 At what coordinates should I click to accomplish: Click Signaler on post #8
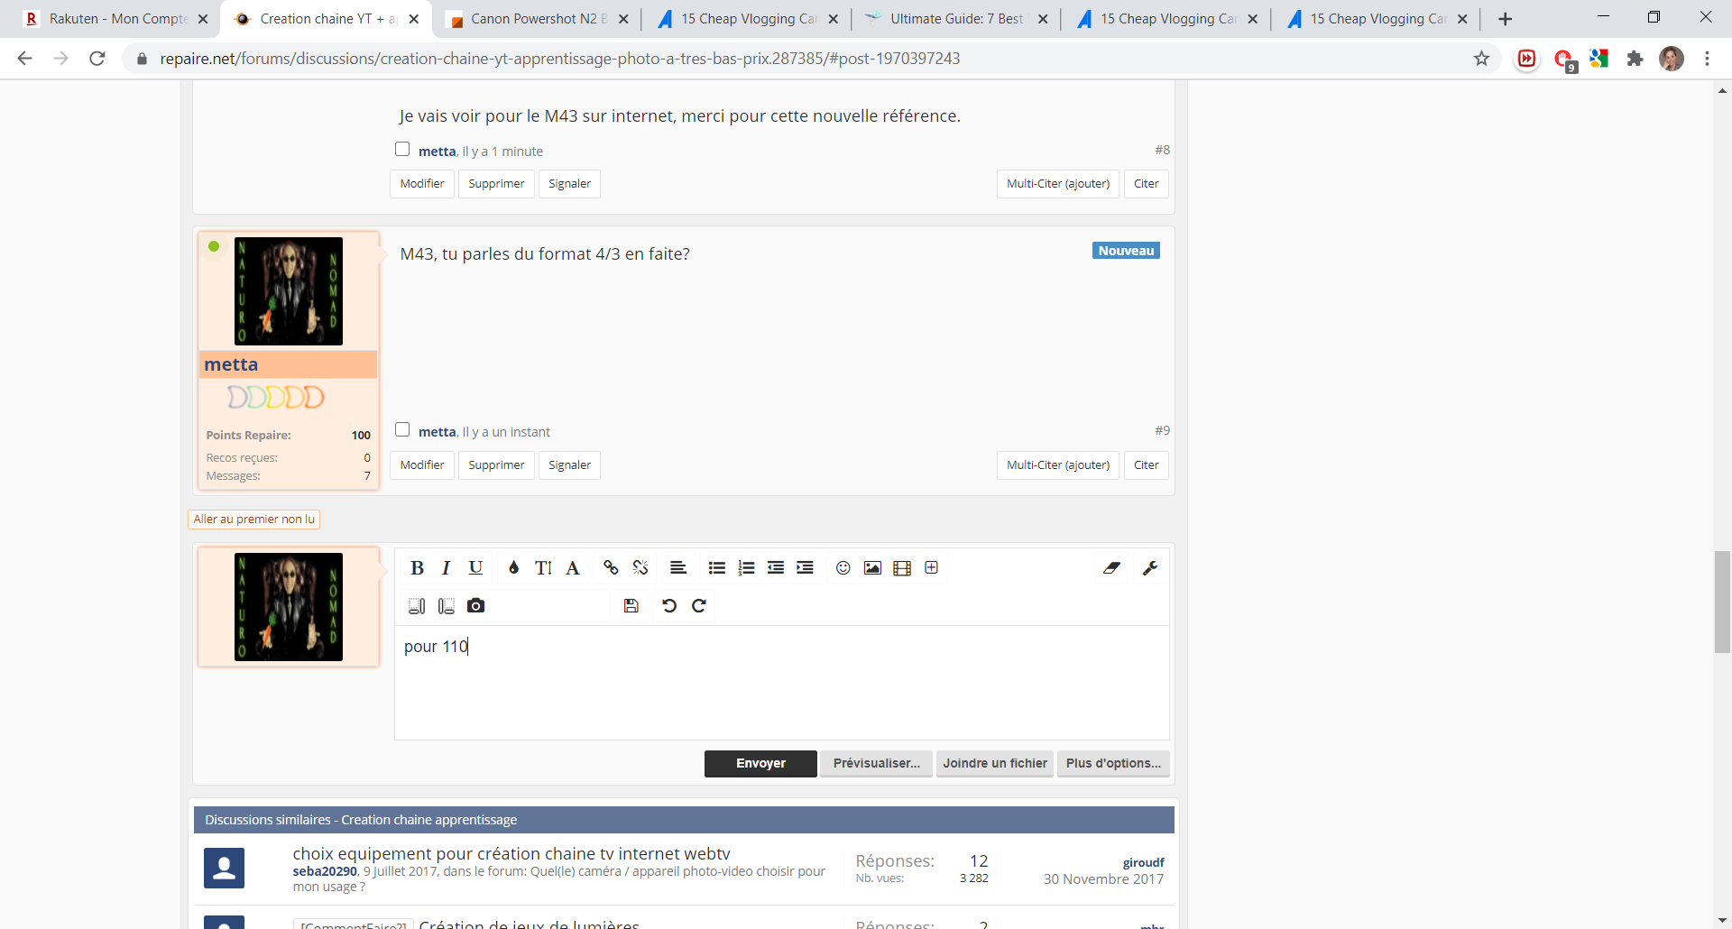570,184
